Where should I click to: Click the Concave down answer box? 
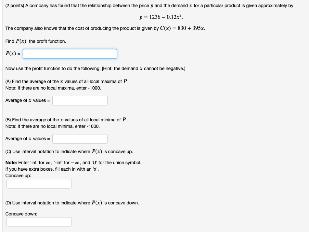[x=38, y=222]
